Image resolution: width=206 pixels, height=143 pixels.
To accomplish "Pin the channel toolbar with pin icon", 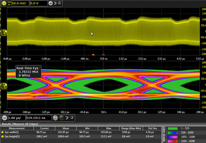I will [60, 3].
